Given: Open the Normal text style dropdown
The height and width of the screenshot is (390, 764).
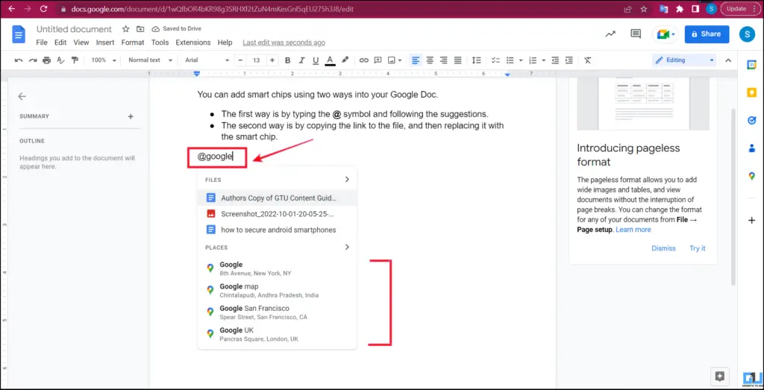Looking at the screenshot, I should (x=150, y=60).
